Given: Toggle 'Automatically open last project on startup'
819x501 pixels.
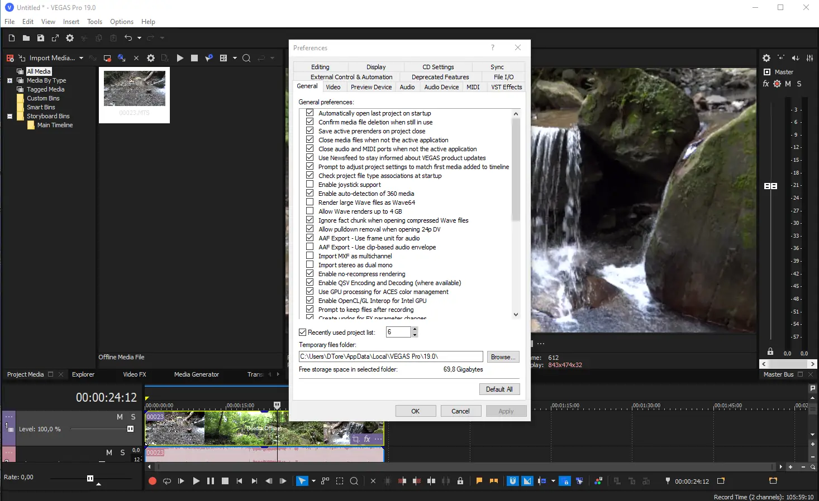Looking at the screenshot, I should (x=309, y=113).
